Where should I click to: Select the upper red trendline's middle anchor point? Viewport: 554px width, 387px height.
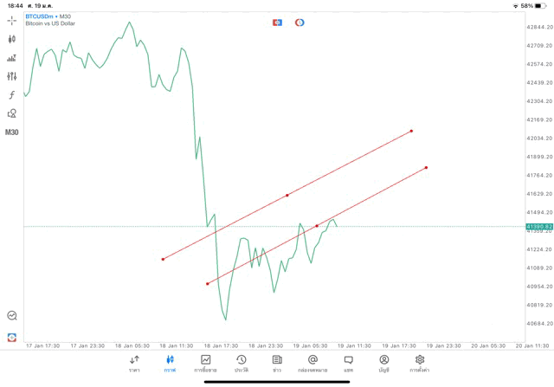click(x=287, y=195)
